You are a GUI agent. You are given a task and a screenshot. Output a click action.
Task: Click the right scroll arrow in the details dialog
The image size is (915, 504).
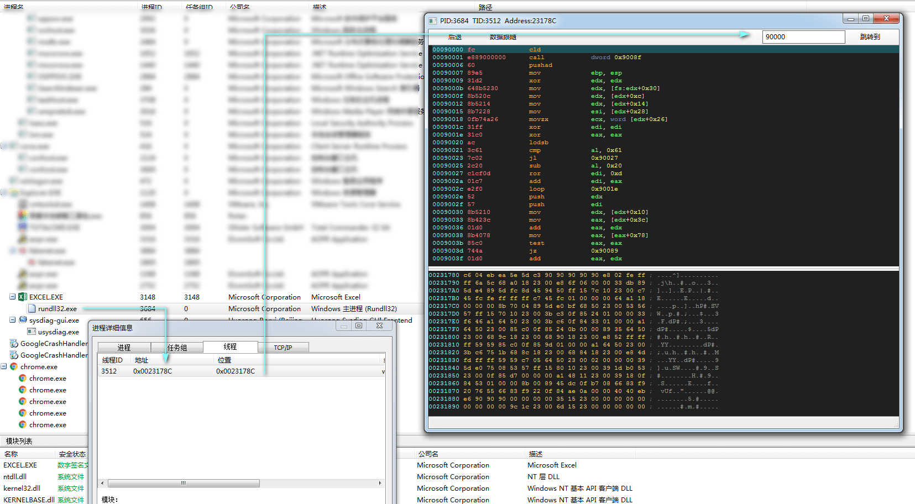pyautogui.click(x=380, y=483)
